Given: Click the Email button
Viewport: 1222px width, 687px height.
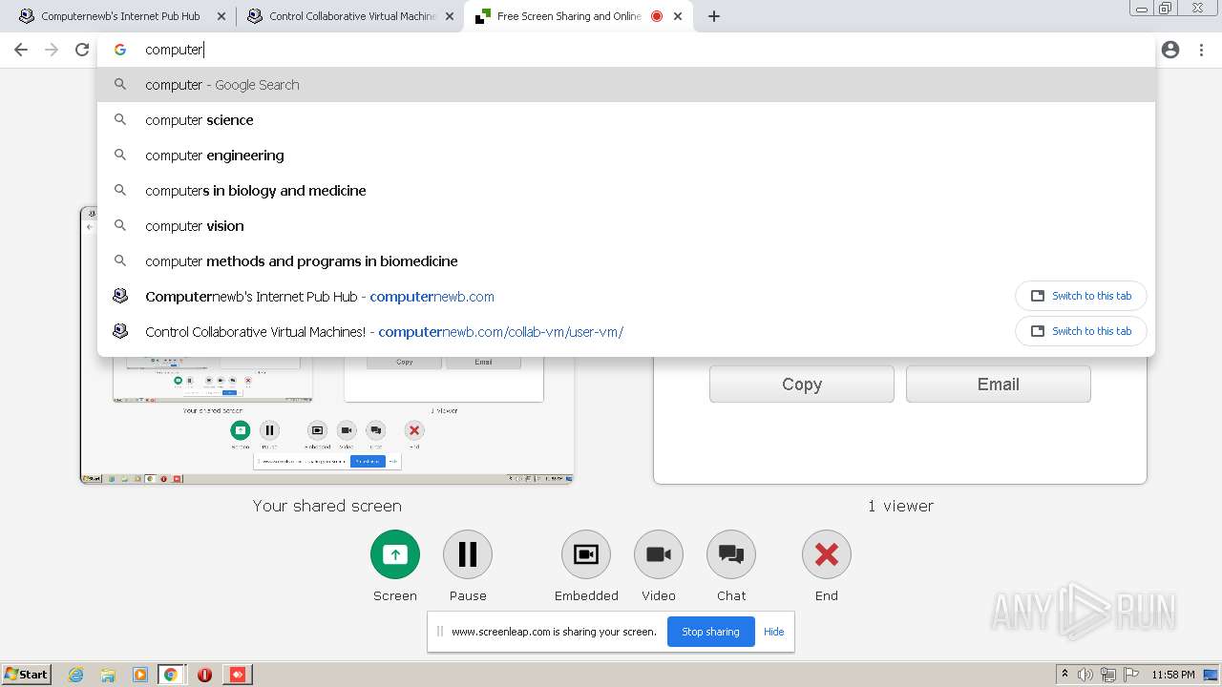Looking at the screenshot, I should point(998,384).
